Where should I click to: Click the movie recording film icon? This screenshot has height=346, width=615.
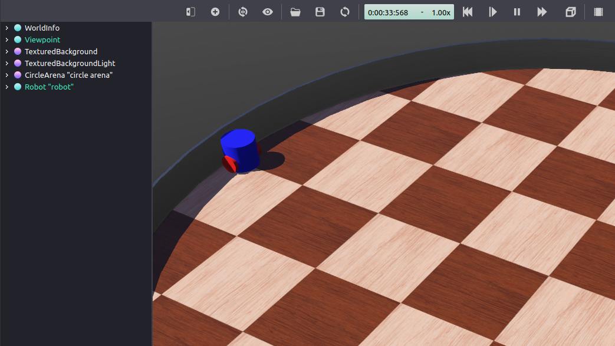point(598,12)
